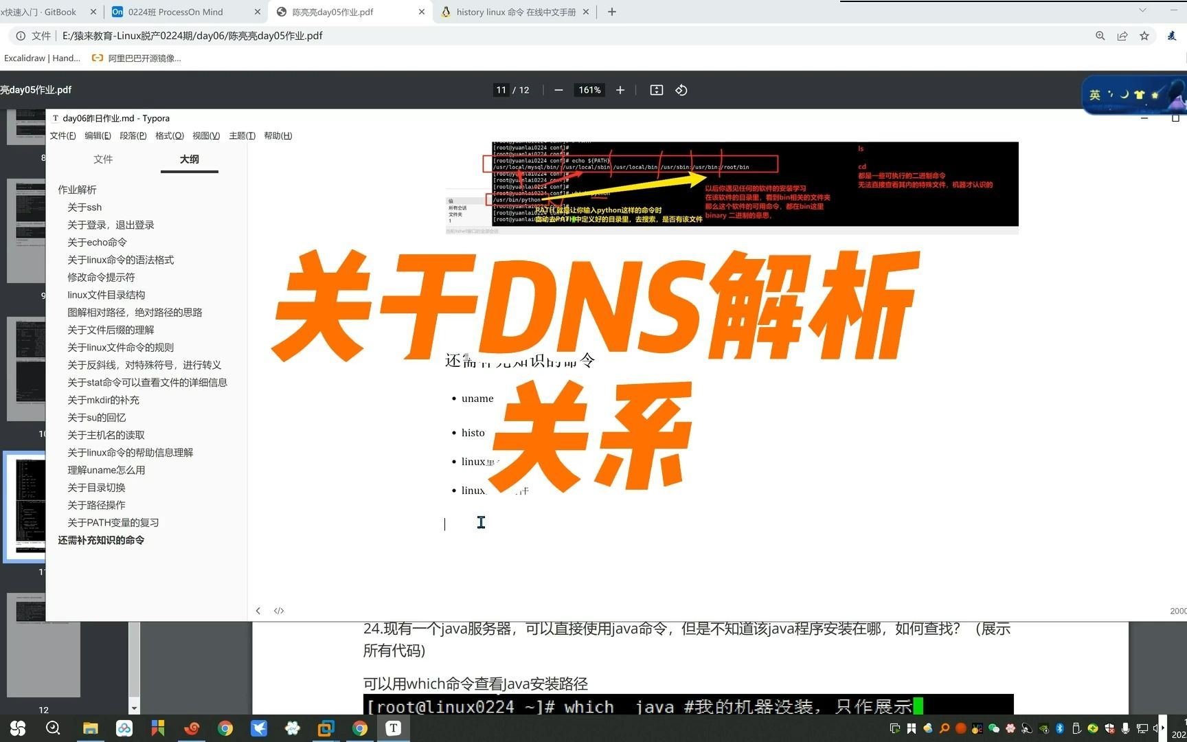
Task: Click the 161% zoom level field
Action: 589,90
